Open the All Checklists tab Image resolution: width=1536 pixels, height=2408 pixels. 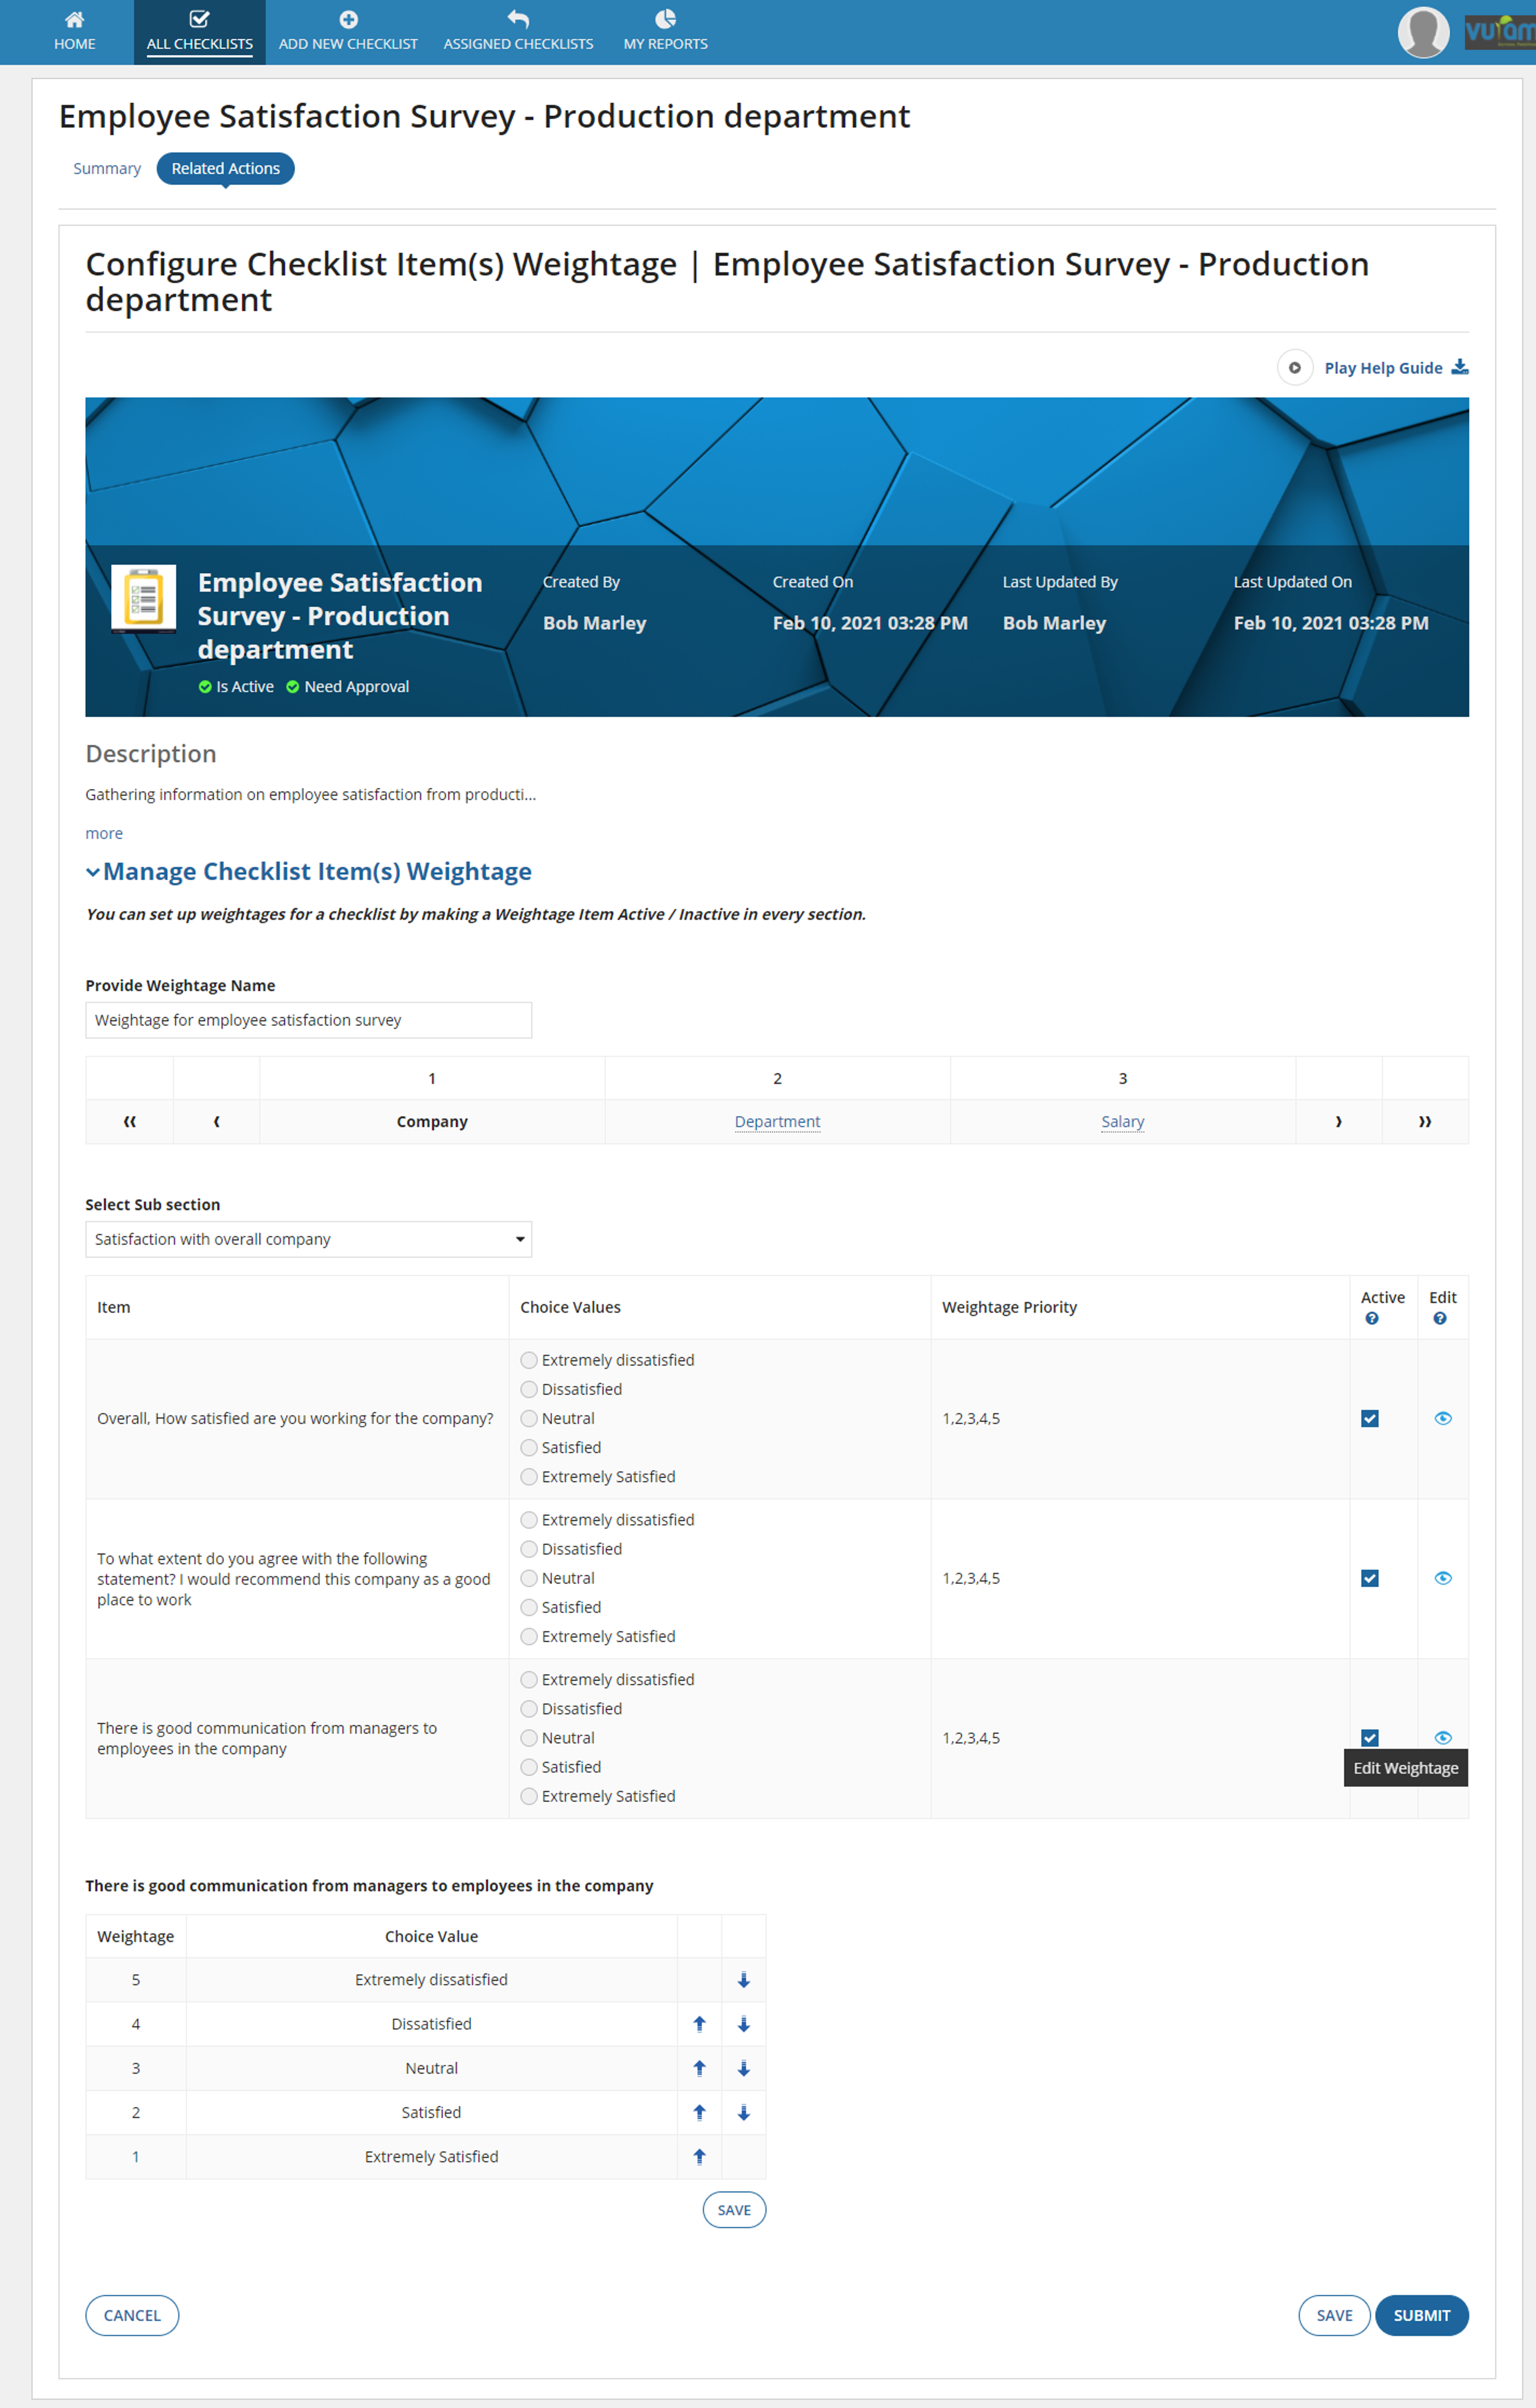click(199, 32)
